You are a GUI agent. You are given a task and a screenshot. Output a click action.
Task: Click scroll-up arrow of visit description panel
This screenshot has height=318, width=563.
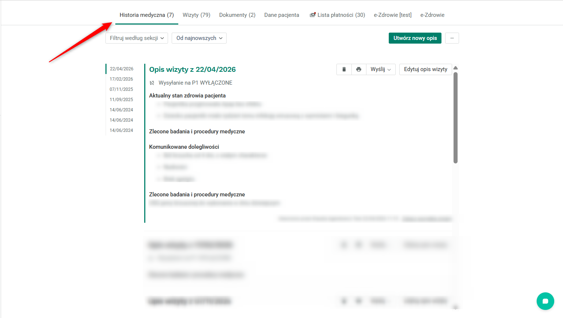(x=456, y=68)
